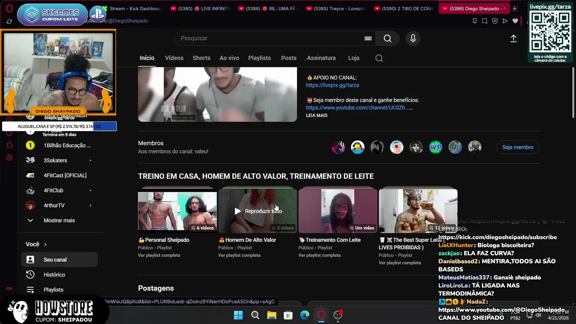Open Microsoft Store from taskbar
Image resolution: width=576 pixels, height=324 pixels.
[288, 315]
